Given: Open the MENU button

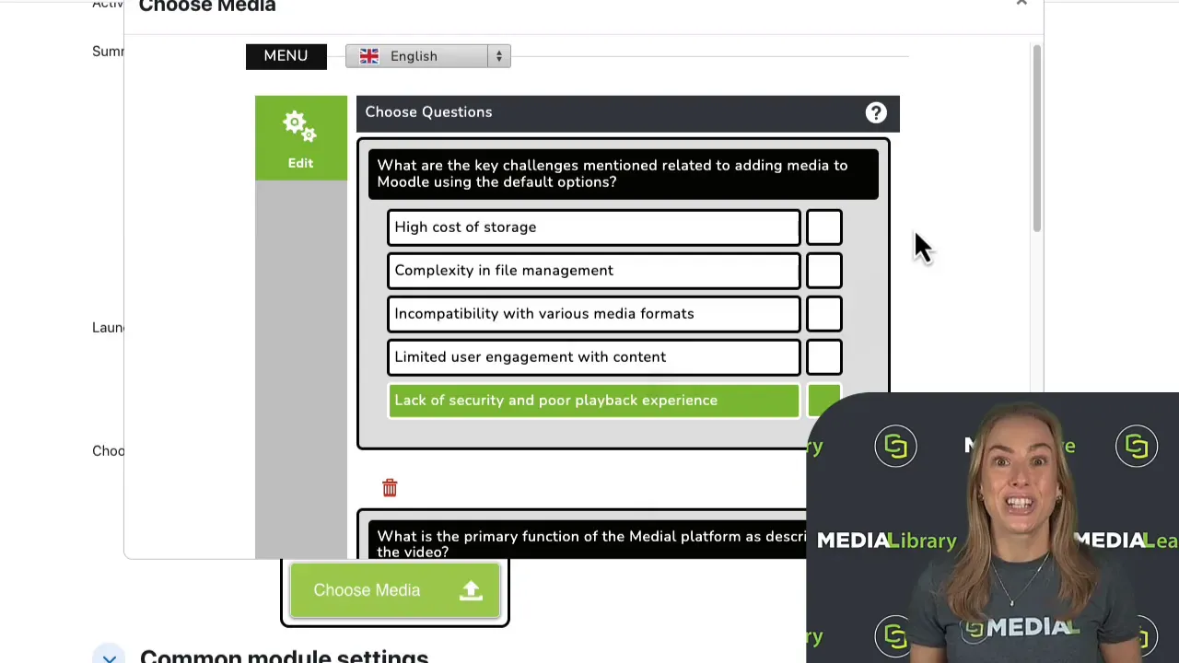Looking at the screenshot, I should (286, 56).
